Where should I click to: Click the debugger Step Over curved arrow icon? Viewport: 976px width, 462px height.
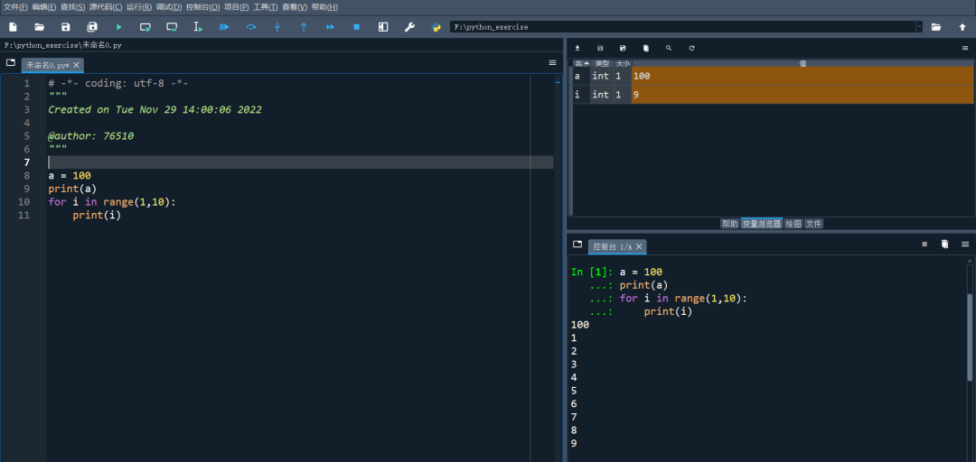coord(251,27)
